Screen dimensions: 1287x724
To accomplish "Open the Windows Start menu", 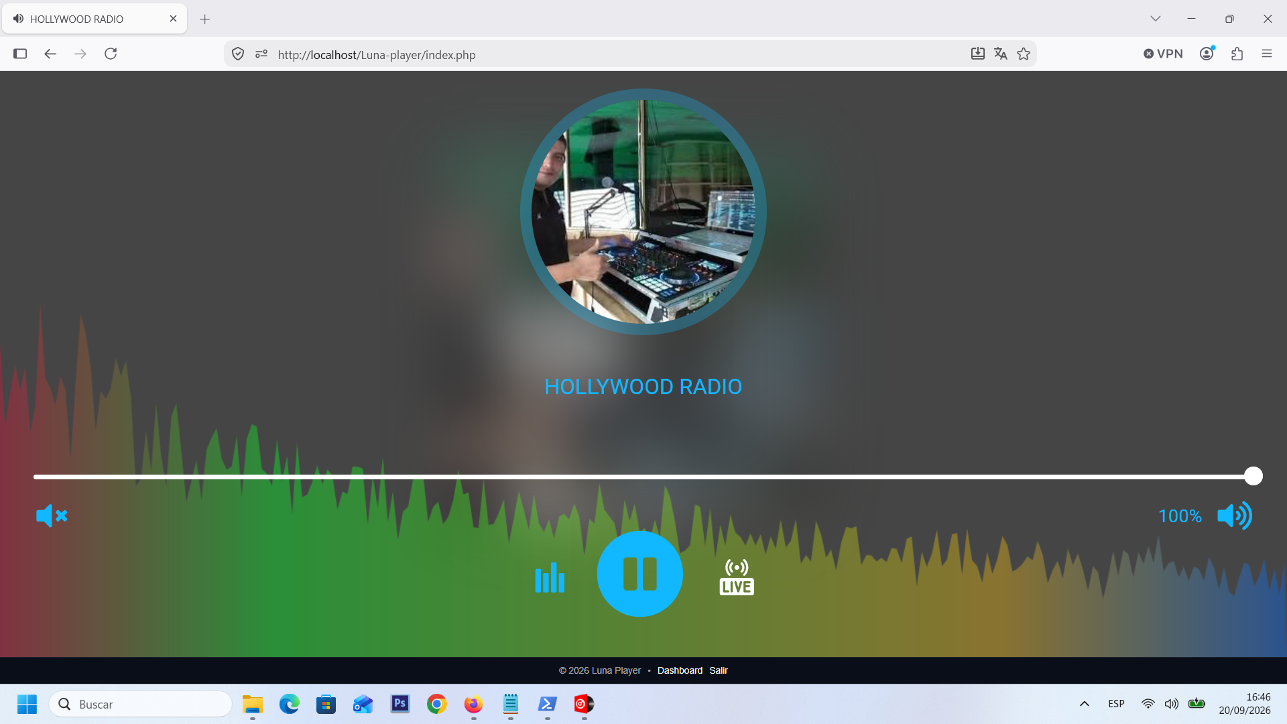I will 27,704.
